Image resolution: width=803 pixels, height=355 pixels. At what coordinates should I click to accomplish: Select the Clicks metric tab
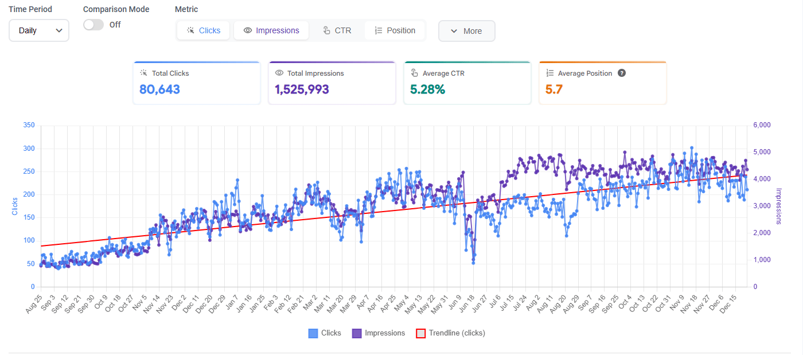point(203,30)
